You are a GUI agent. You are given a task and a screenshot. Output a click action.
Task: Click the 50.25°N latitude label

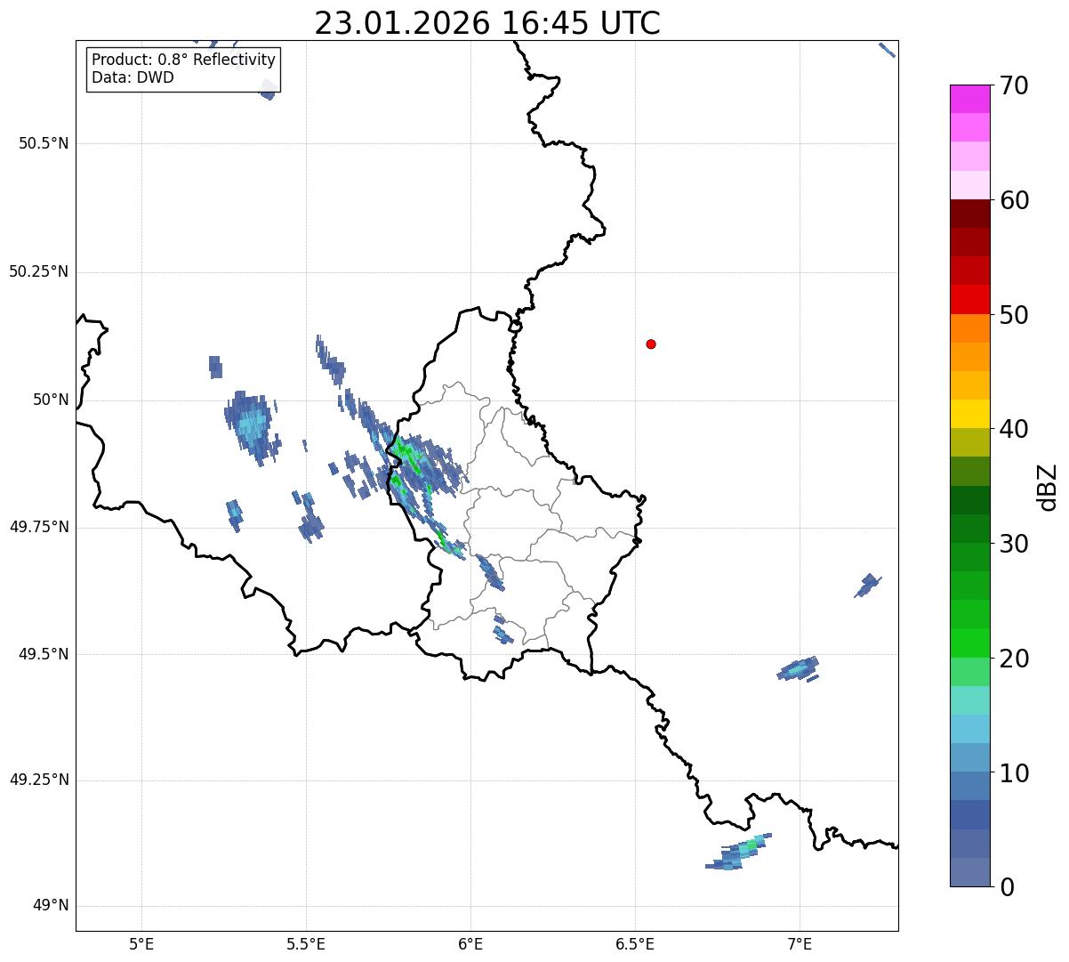(x=39, y=271)
